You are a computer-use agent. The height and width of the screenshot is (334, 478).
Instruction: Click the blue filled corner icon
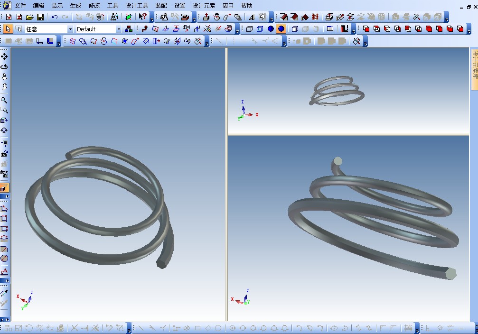point(50,41)
